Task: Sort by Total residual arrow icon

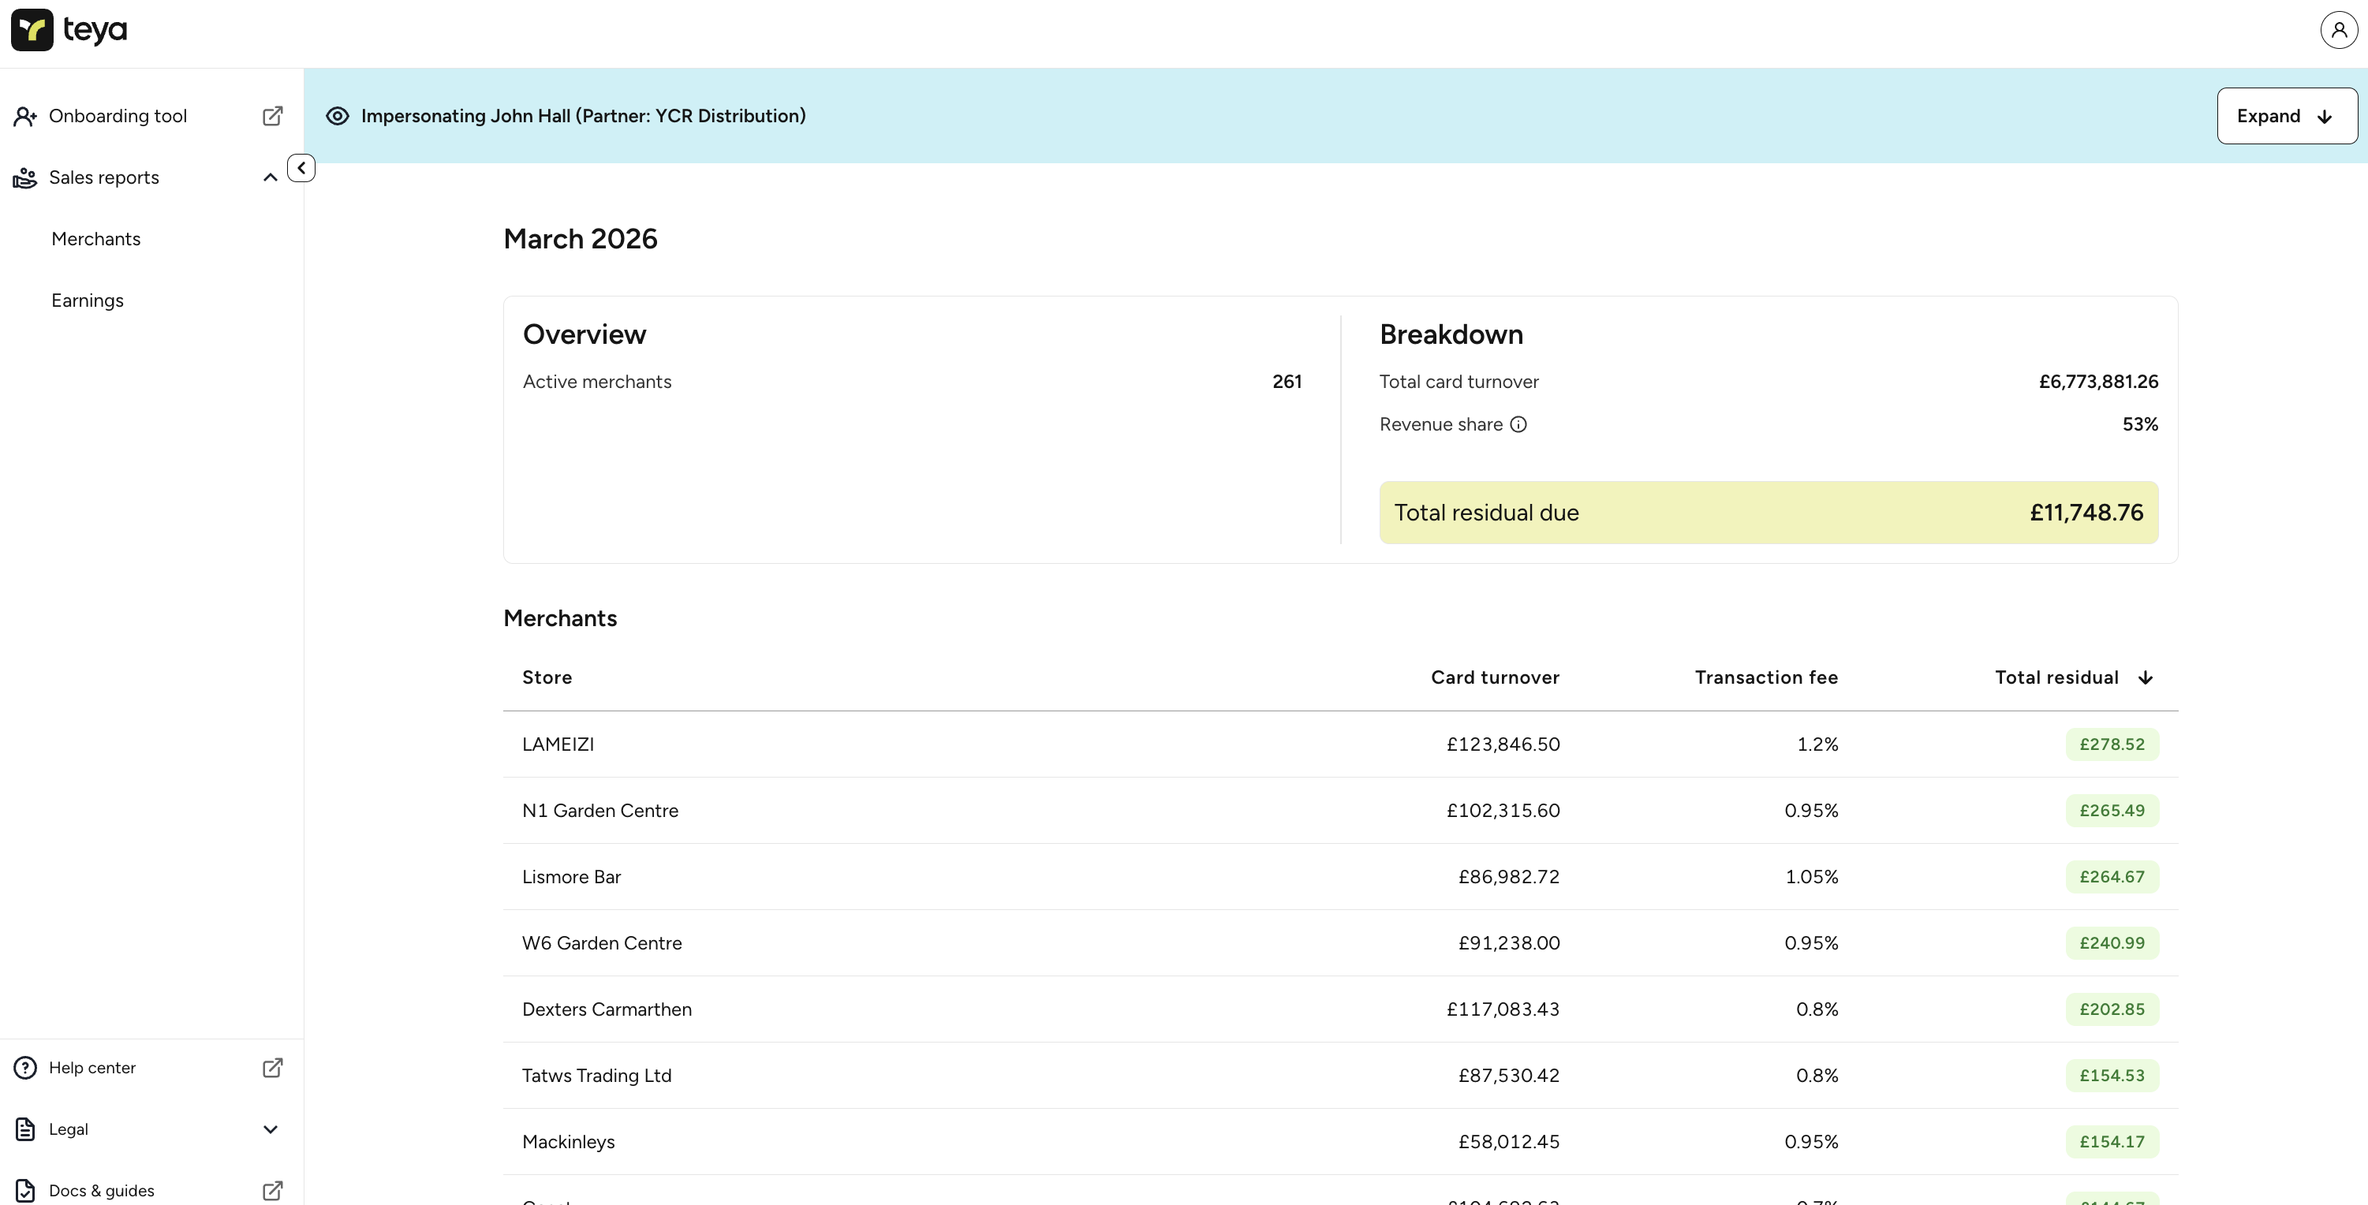Action: (x=2146, y=678)
